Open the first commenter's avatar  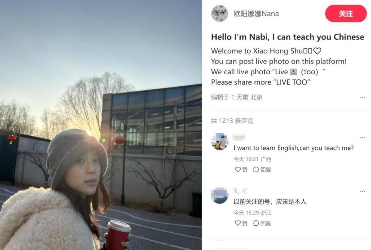point(220,142)
